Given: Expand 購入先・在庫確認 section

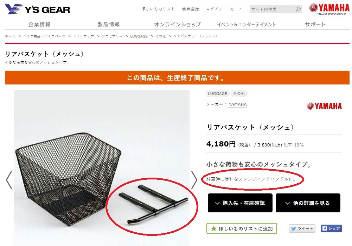Looking at the screenshot, I should 240,203.
